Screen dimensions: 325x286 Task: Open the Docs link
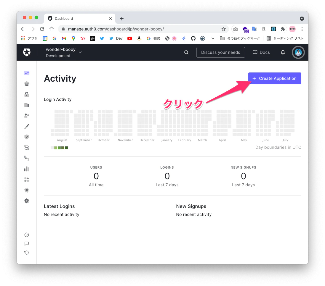click(x=261, y=52)
